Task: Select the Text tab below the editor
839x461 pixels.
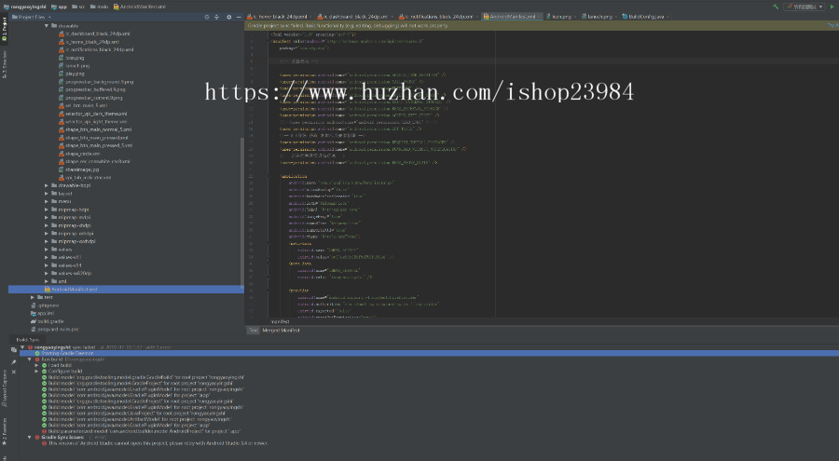Action: pos(252,330)
